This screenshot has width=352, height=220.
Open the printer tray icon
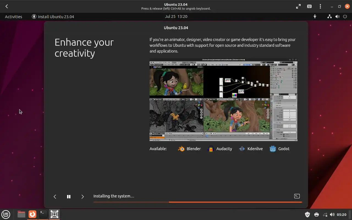[x=316, y=215]
